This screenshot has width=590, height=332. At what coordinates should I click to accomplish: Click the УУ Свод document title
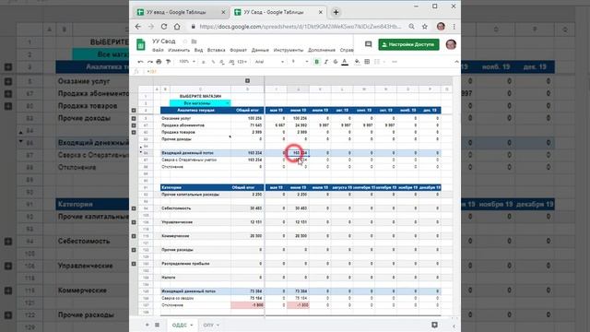click(x=164, y=41)
